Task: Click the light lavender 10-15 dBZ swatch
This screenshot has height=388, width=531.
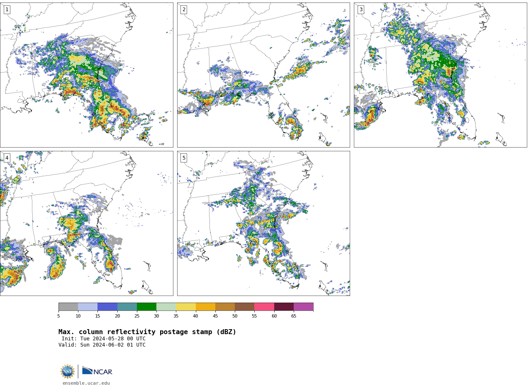Action: pyautogui.click(x=88, y=307)
